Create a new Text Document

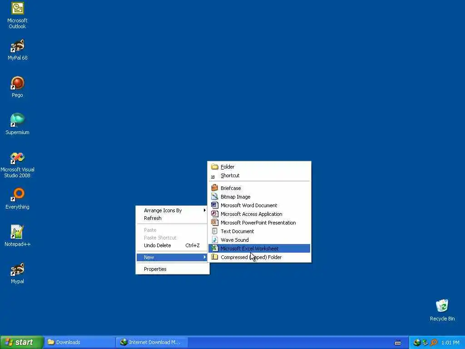pyautogui.click(x=259, y=231)
